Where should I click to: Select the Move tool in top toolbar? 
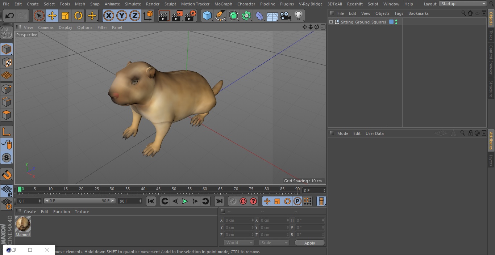[52, 16]
